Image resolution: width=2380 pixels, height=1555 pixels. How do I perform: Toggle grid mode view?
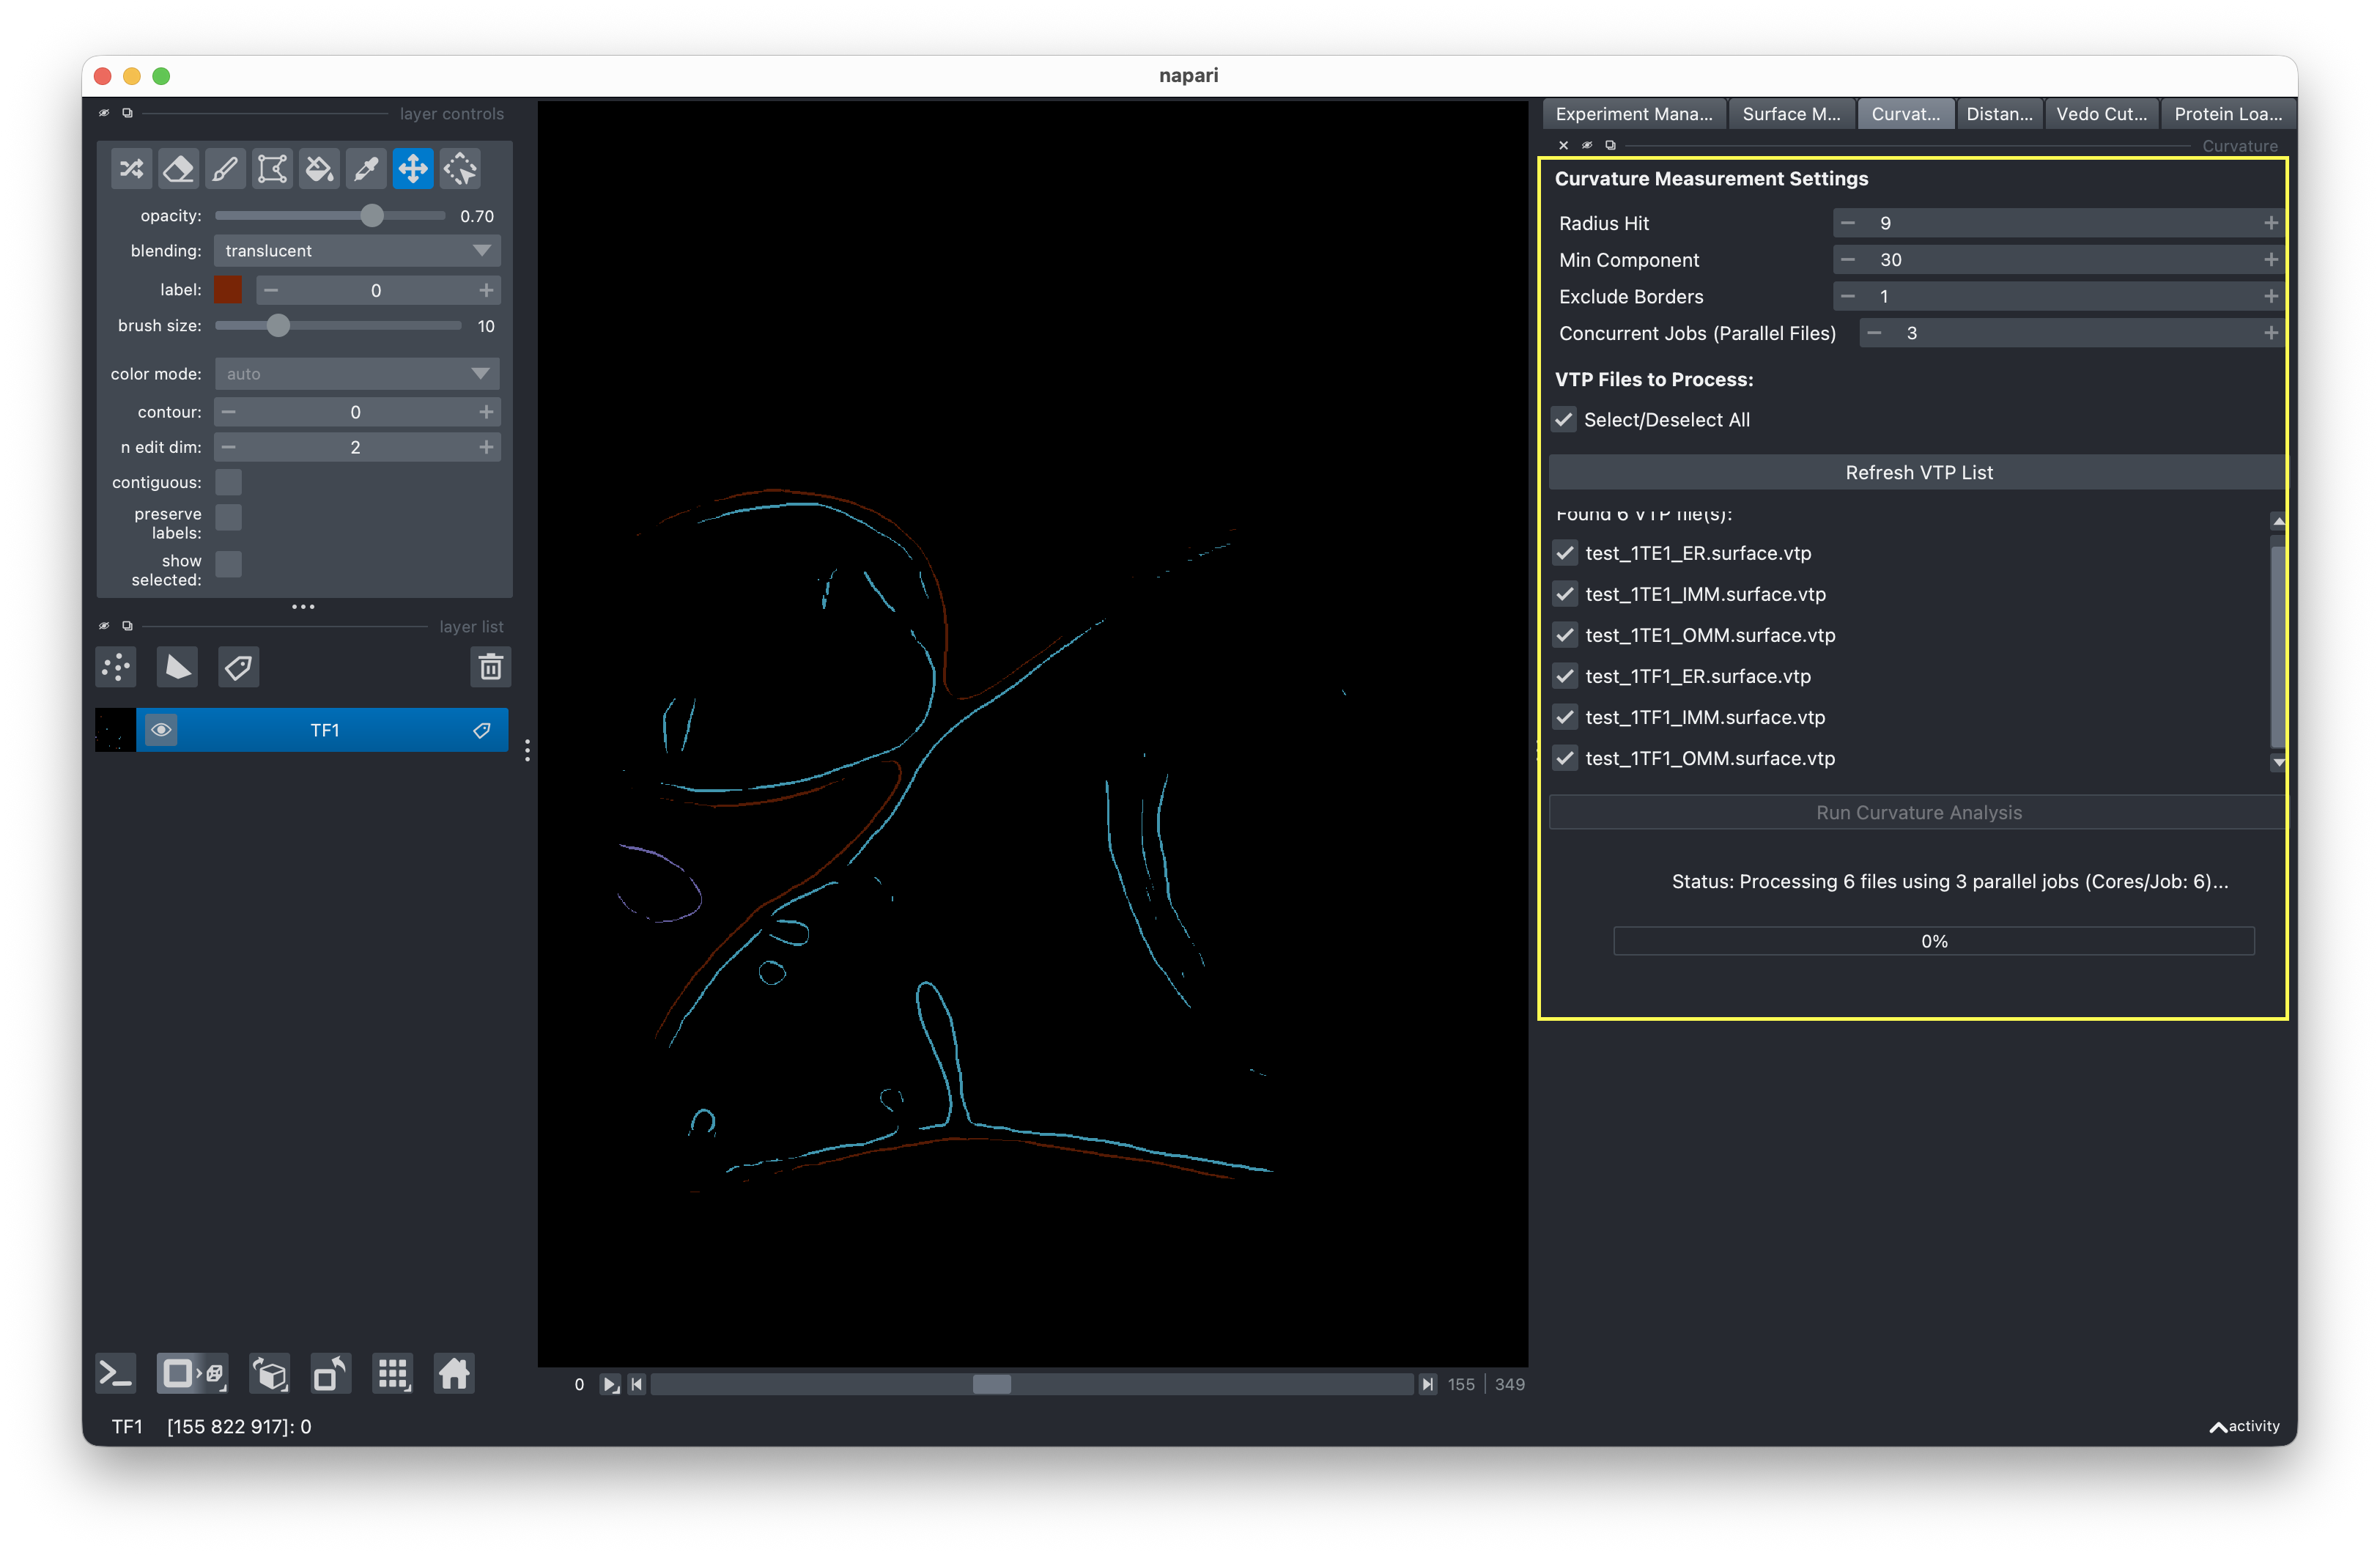click(x=392, y=1374)
